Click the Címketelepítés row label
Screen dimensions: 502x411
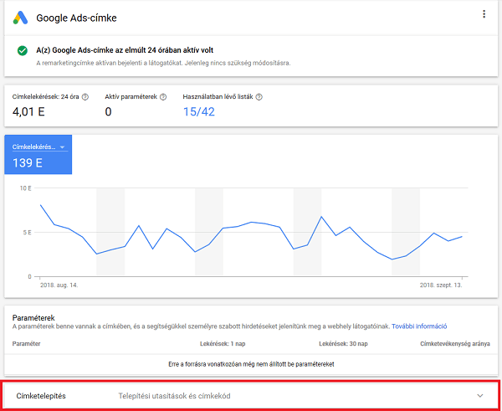(x=41, y=396)
